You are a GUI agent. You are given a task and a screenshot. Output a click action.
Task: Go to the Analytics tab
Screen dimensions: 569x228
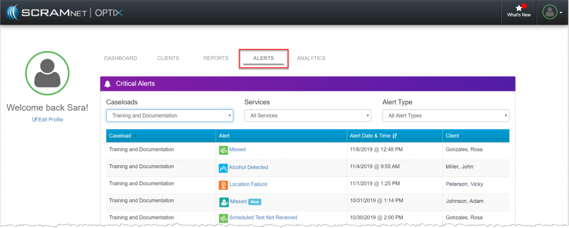point(311,58)
